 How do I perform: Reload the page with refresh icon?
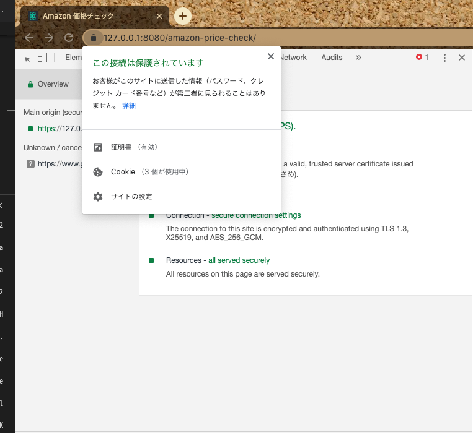(69, 38)
